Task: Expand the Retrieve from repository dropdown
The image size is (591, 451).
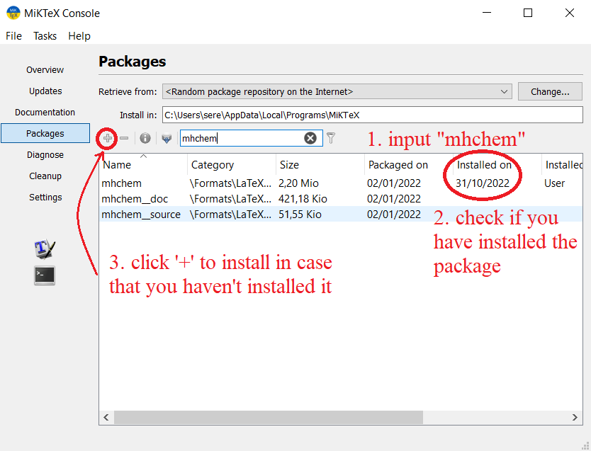Action: 504,91
